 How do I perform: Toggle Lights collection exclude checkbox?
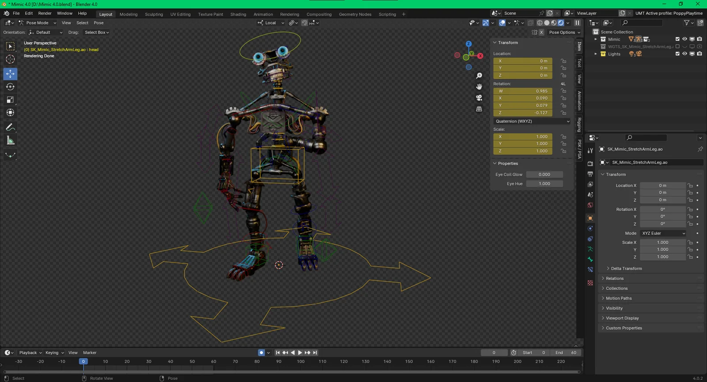(677, 54)
